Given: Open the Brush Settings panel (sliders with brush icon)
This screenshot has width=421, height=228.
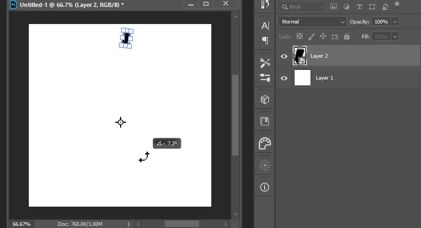Looking at the screenshot, I should tap(265, 77).
